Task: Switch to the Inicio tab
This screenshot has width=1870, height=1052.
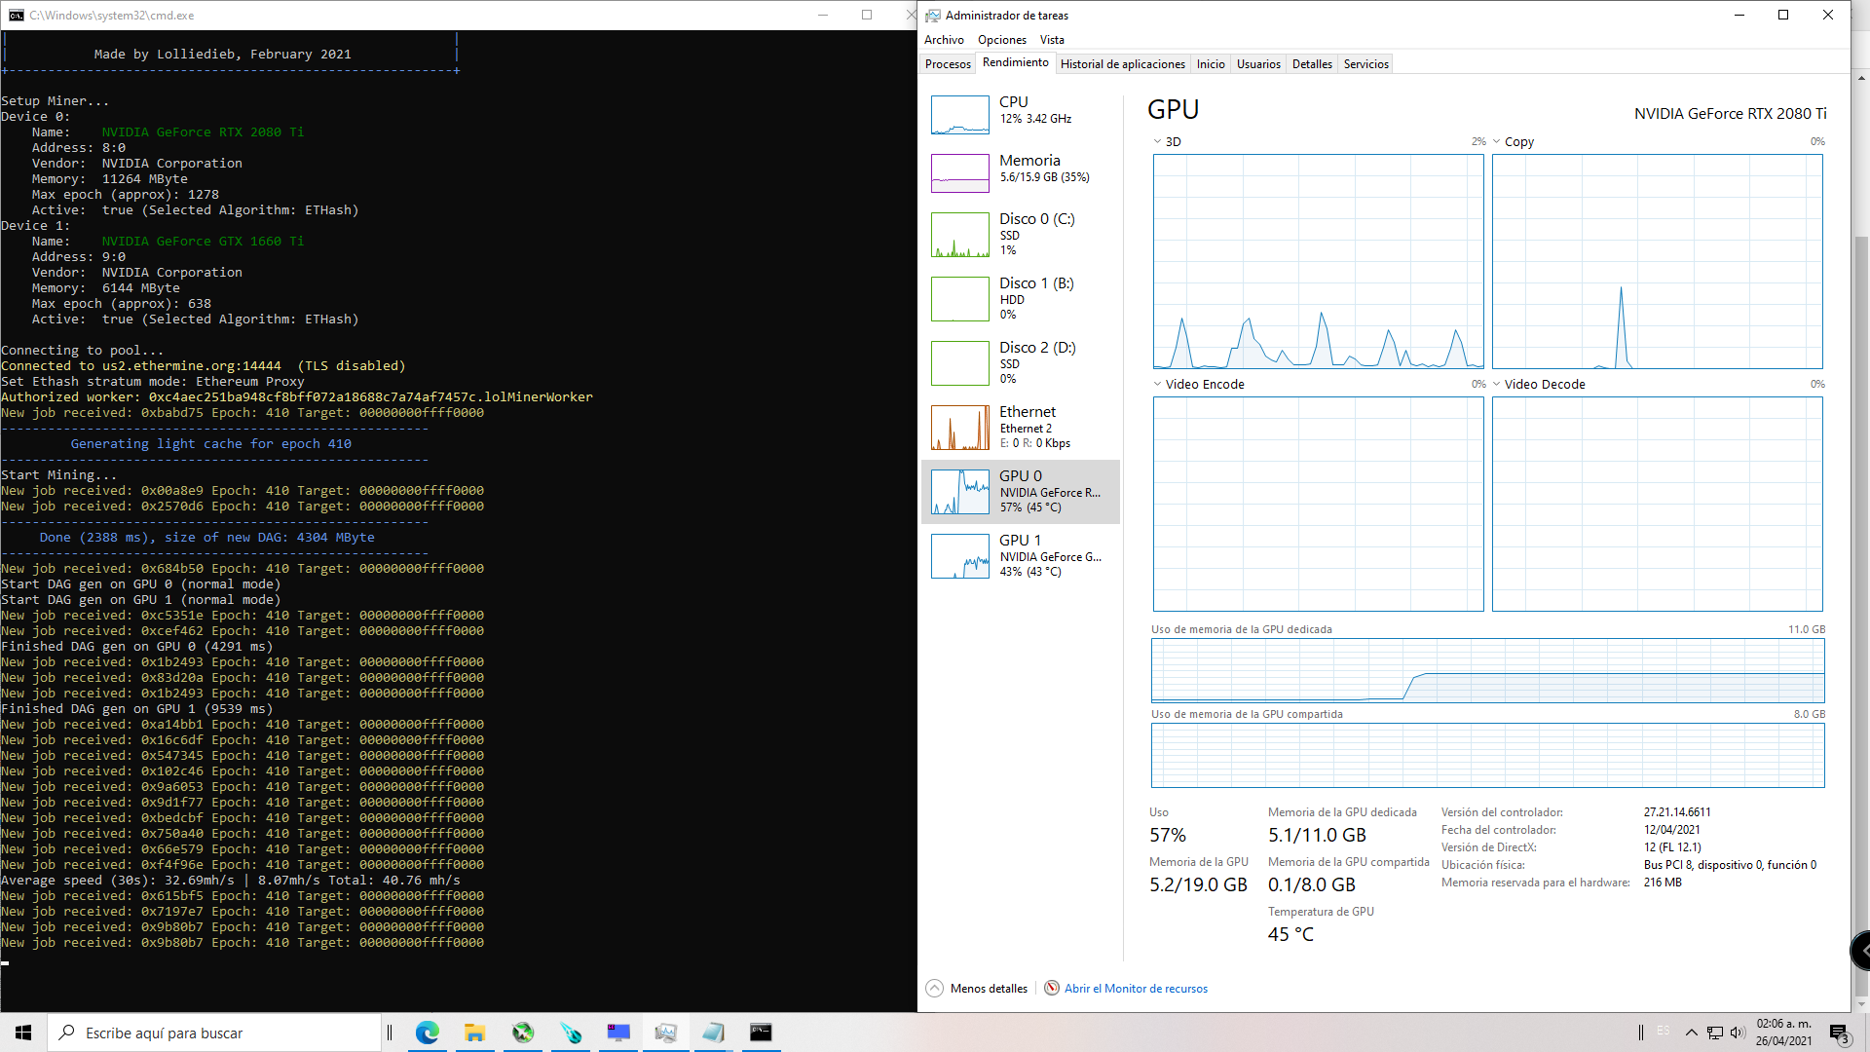Action: tap(1211, 64)
